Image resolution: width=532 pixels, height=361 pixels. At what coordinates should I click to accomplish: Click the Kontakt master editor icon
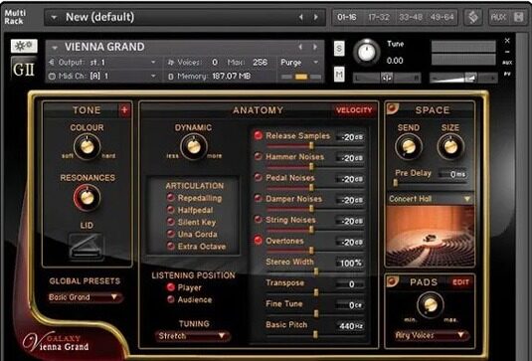point(473,17)
